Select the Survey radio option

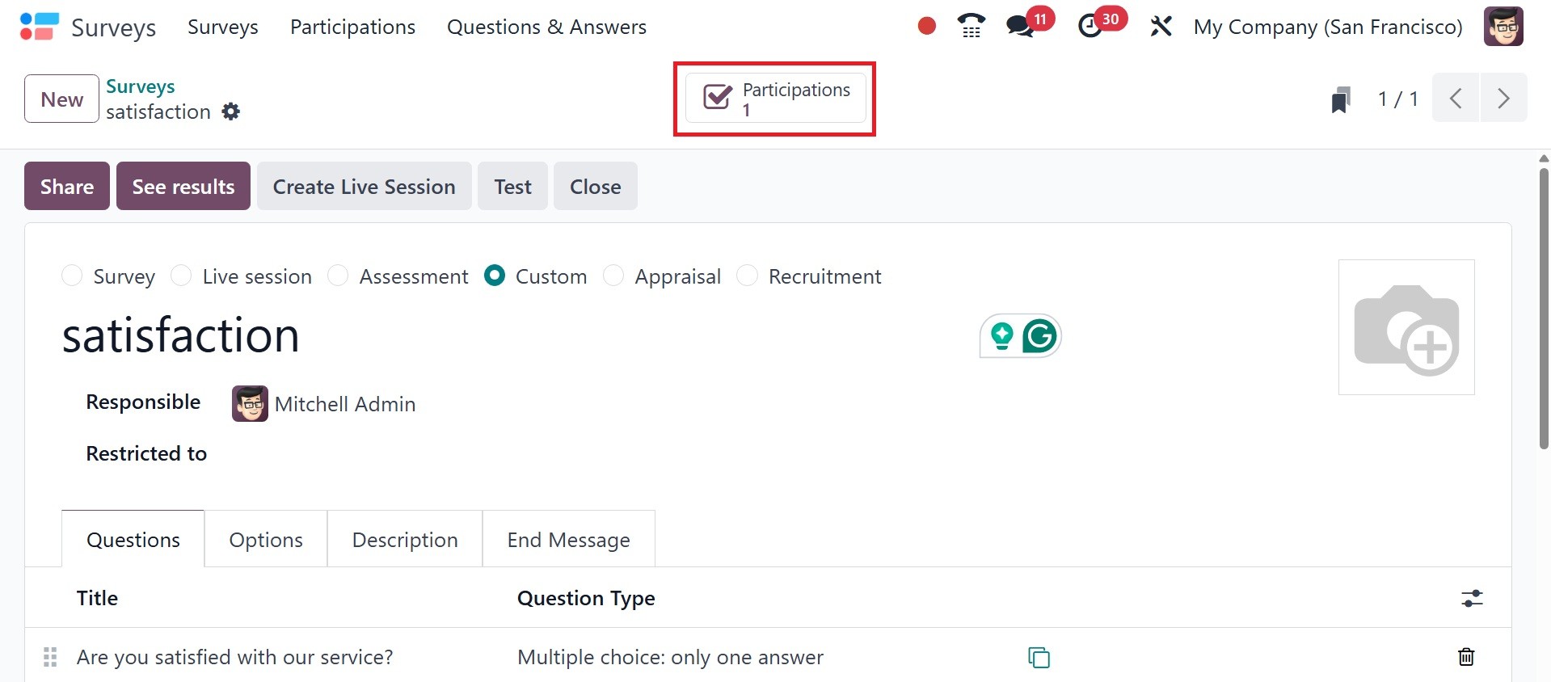(73, 276)
